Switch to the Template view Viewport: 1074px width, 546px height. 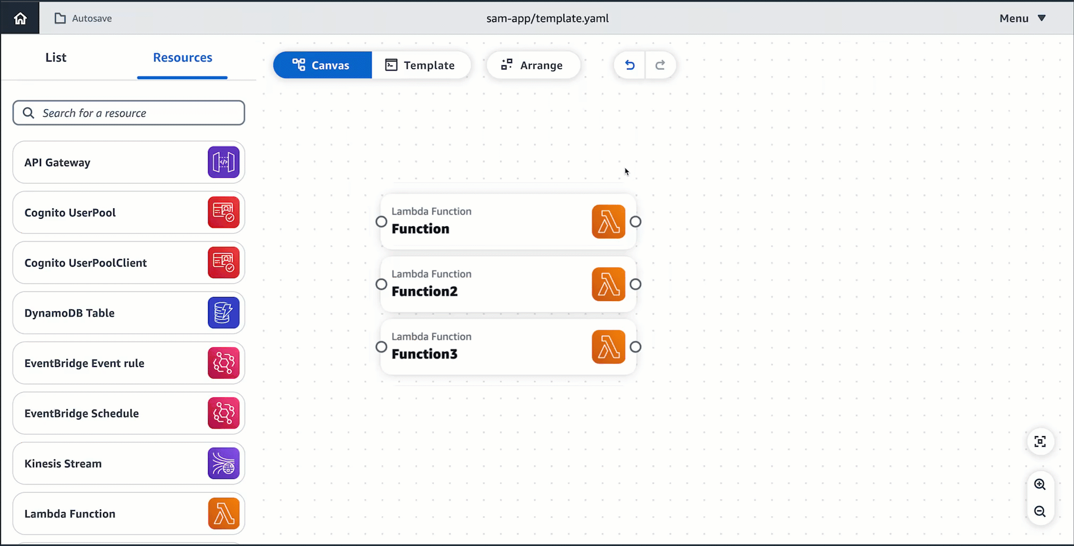421,65
